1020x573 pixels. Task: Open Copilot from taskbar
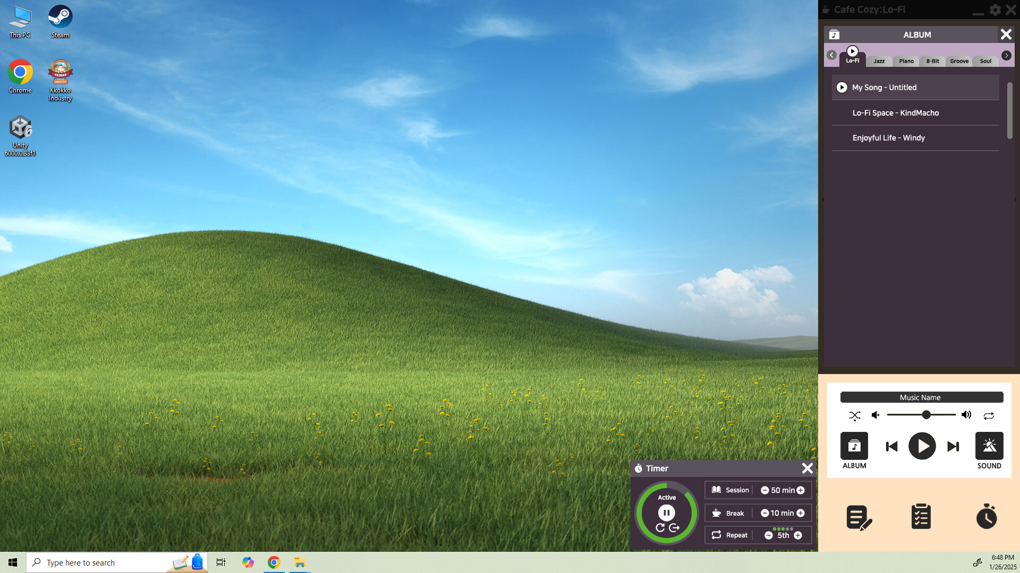[x=248, y=562]
